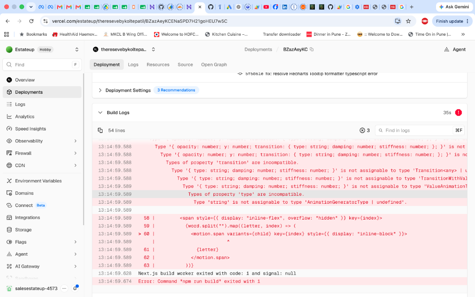Expand the sidebar Agent submenu chevron
This screenshot has width=475, height=297.
coord(76,254)
